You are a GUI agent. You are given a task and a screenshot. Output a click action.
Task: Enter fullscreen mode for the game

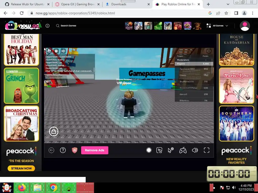pyautogui.click(x=207, y=150)
